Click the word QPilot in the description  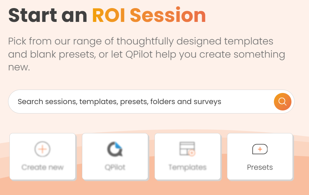tap(139, 54)
